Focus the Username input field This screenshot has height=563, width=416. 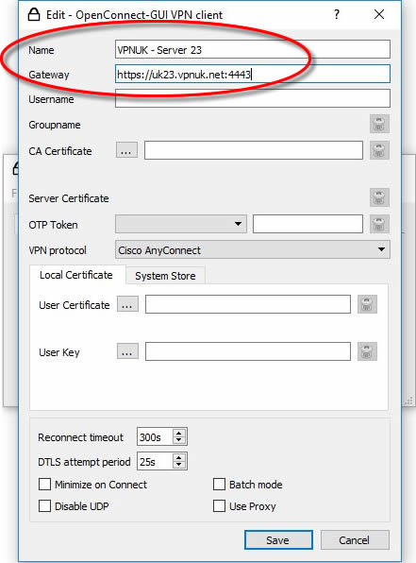(x=253, y=98)
